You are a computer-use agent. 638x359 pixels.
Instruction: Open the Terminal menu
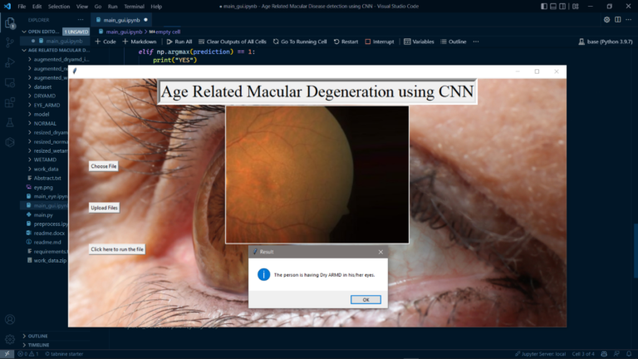tap(135, 7)
